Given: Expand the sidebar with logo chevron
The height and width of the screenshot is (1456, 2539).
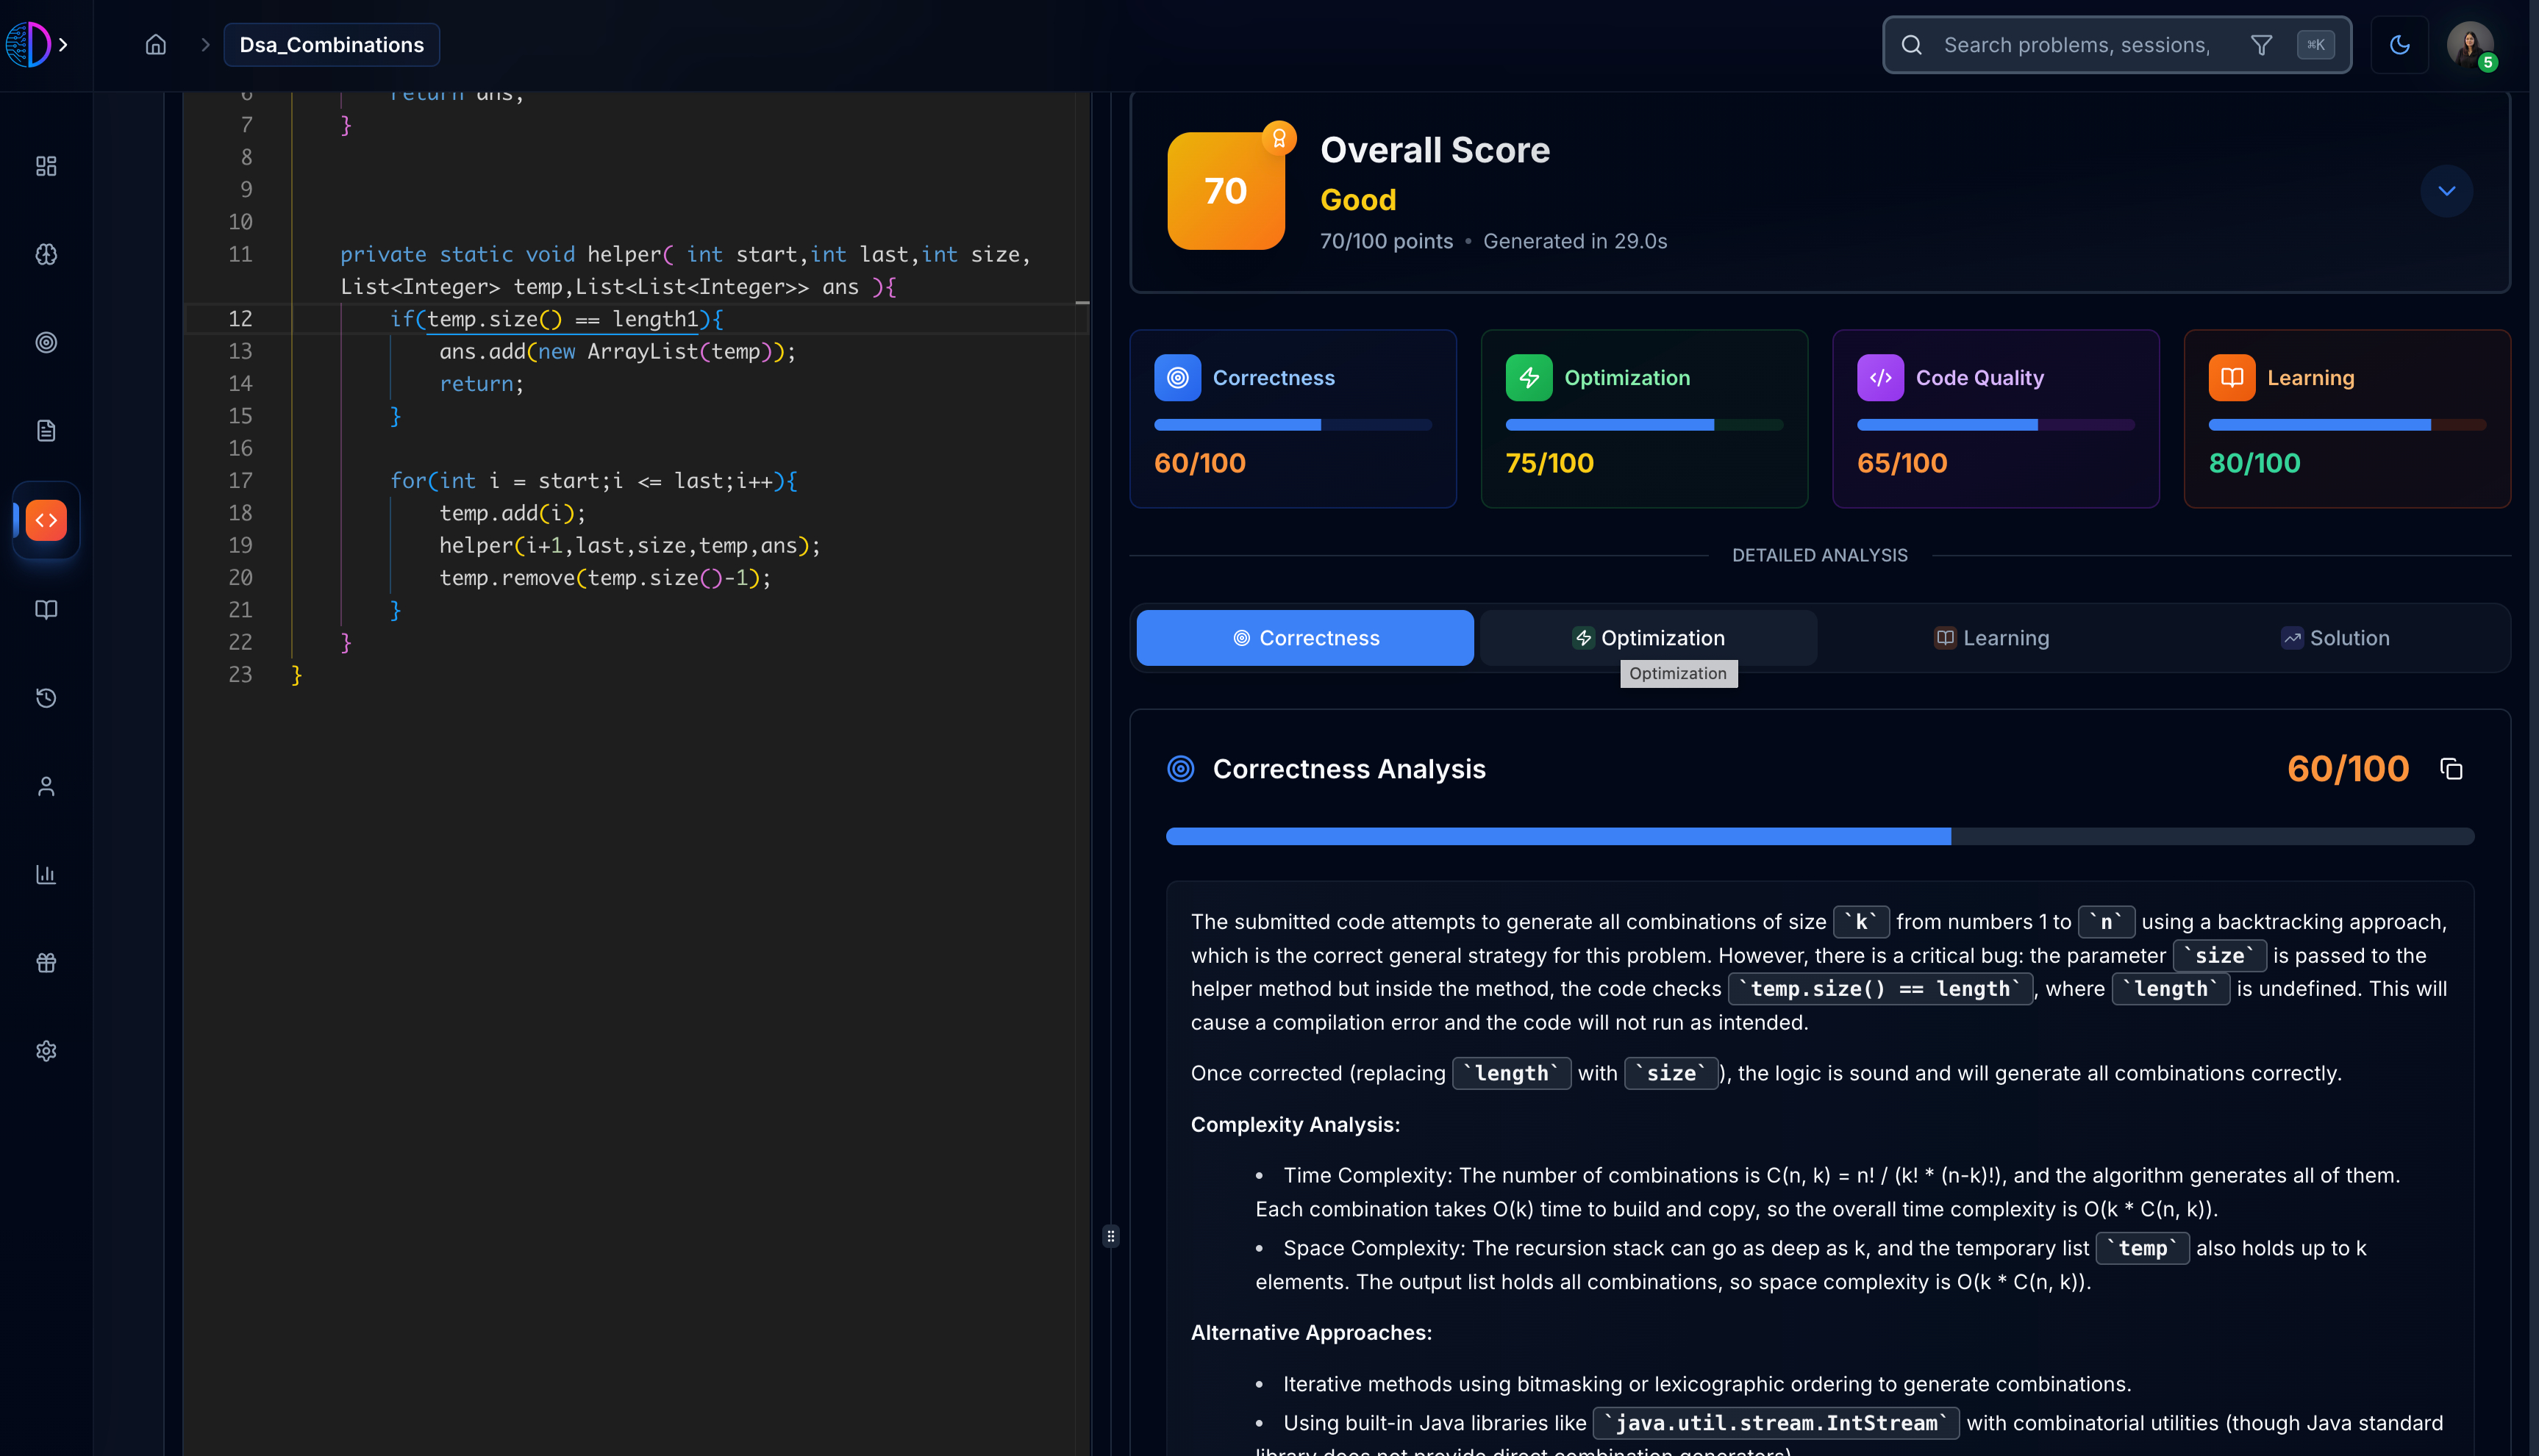Looking at the screenshot, I should tap(63, 45).
